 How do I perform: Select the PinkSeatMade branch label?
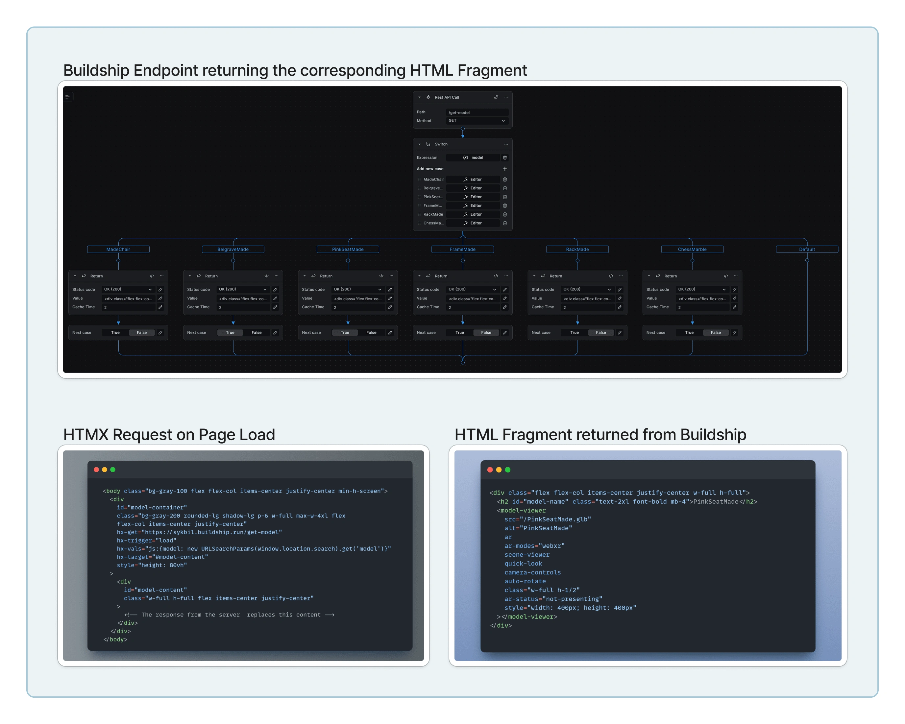point(348,249)
